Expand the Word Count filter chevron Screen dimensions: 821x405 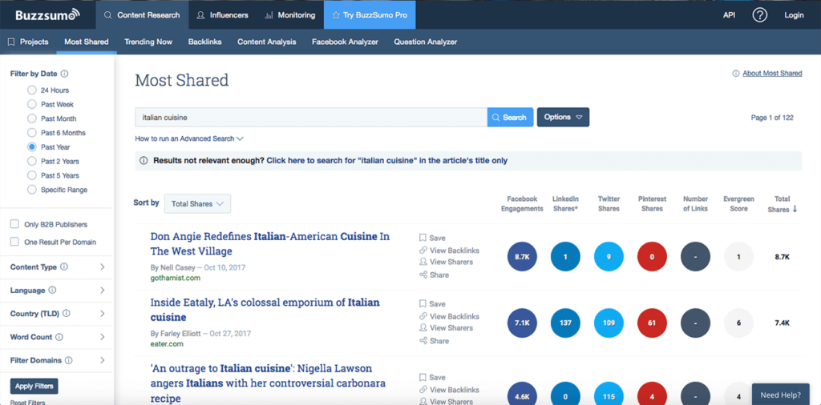(x=102, y=337)
